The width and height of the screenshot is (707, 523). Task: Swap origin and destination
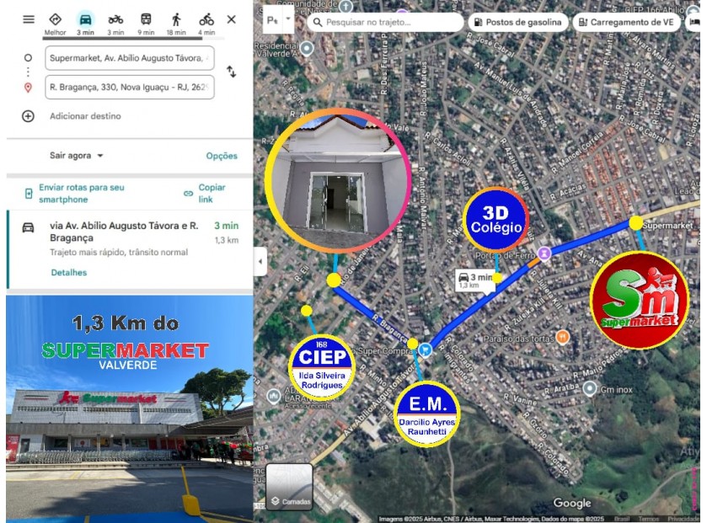[231, 72]
